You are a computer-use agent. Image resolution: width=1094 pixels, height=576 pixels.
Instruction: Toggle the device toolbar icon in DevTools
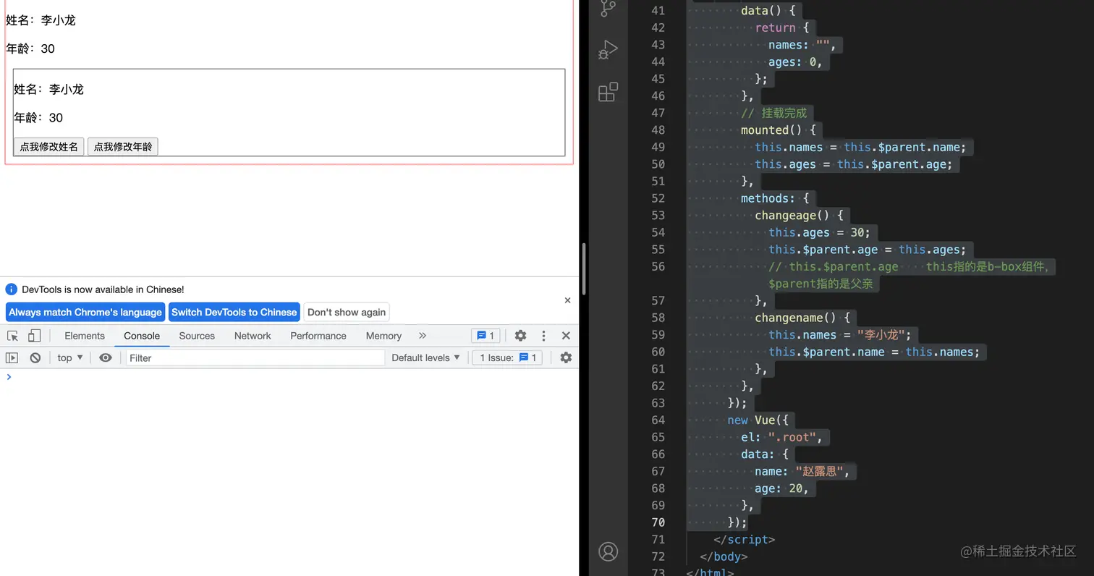click(34, 336)
